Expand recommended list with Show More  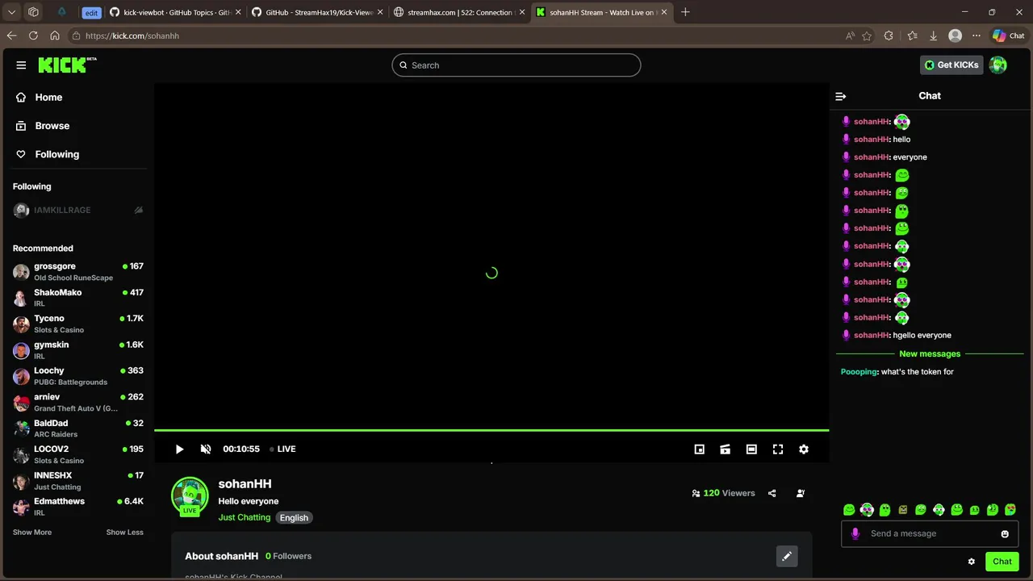32,533
